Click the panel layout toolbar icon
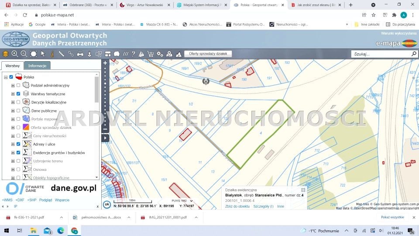 click(x=108, y=54)
